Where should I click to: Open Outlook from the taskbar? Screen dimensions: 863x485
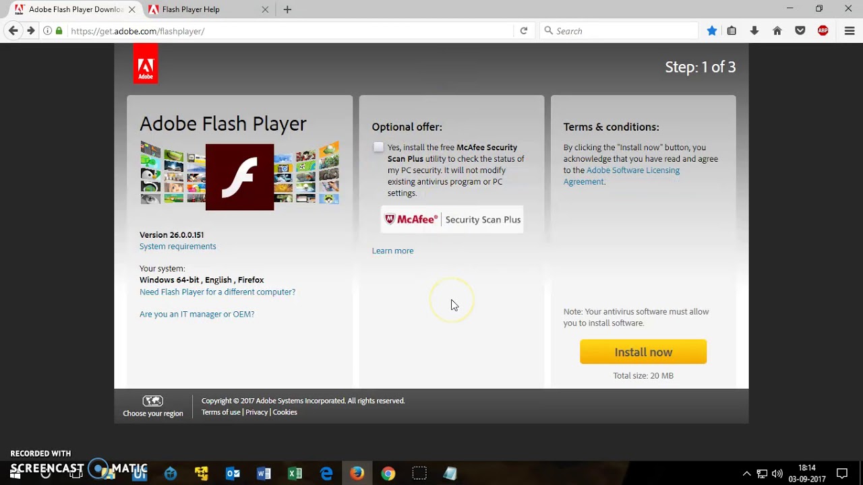coord(233,474)
